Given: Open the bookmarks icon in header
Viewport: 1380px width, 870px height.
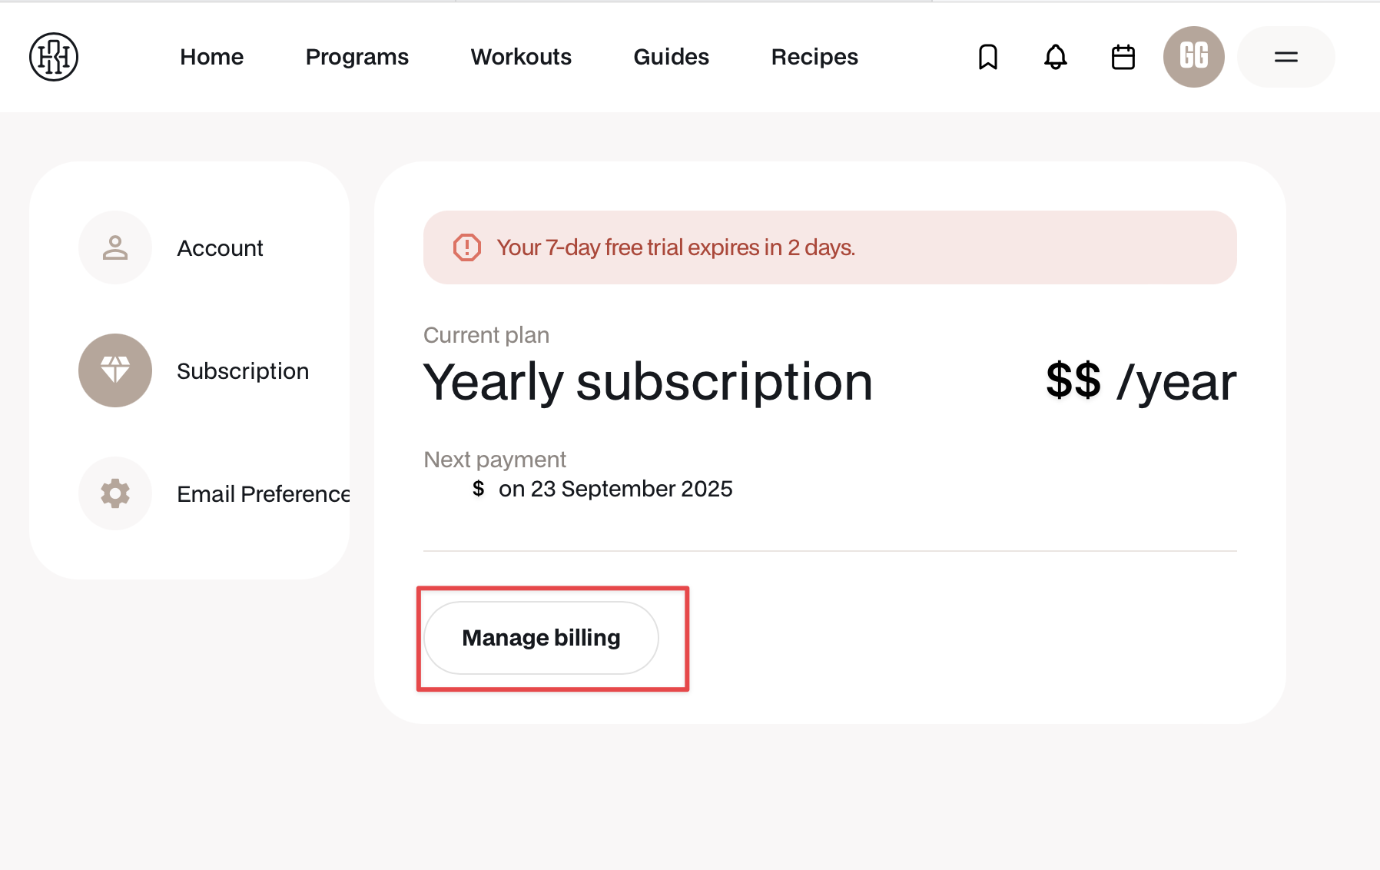Looking at the screenshot, I should (x=988, y=57).
